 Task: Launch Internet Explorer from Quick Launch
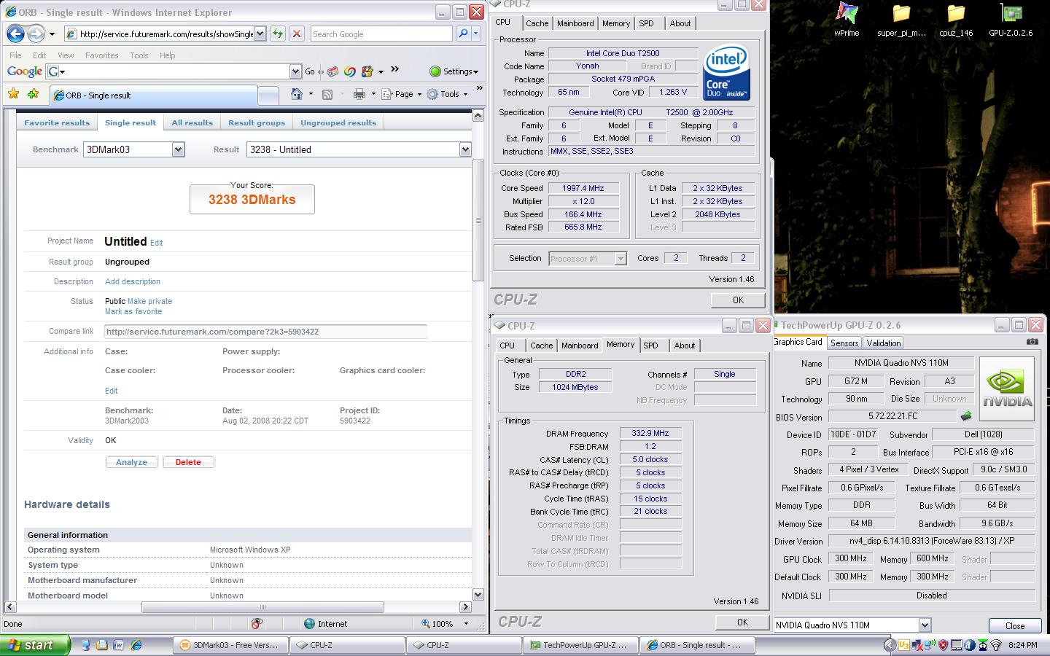(x=136, y=645)
